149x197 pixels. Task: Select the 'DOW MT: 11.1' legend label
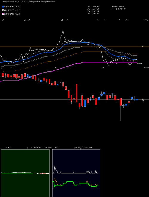(x=12, y=10)
